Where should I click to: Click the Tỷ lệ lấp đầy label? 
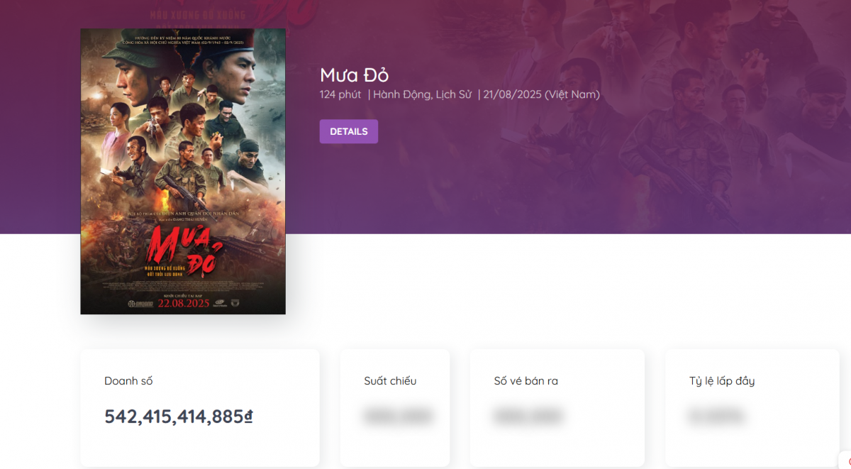(x=722, y=381)
